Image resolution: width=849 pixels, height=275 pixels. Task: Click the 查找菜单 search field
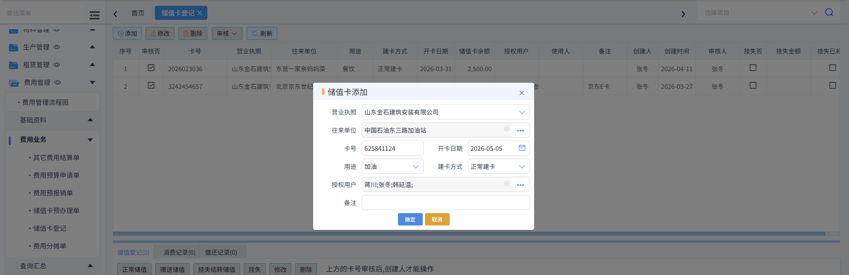pos(42,13)
